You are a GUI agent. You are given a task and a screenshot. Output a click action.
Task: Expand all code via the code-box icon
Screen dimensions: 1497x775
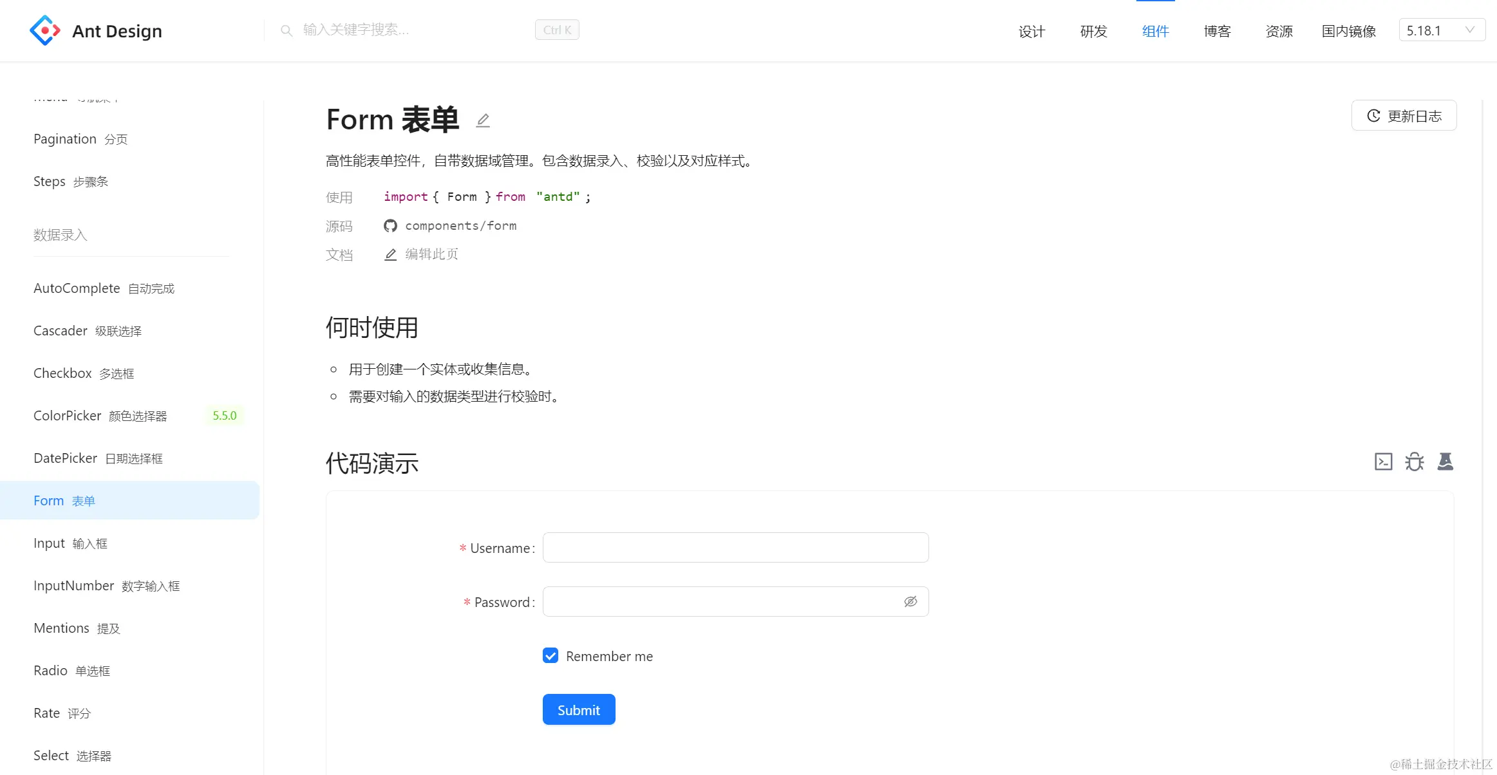click(1384, 462)
